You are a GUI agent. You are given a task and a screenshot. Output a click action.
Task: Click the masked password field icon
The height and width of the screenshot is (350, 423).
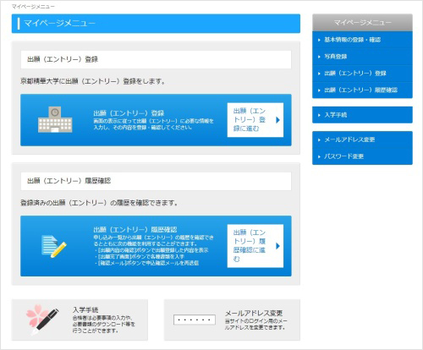pos(195,320)
